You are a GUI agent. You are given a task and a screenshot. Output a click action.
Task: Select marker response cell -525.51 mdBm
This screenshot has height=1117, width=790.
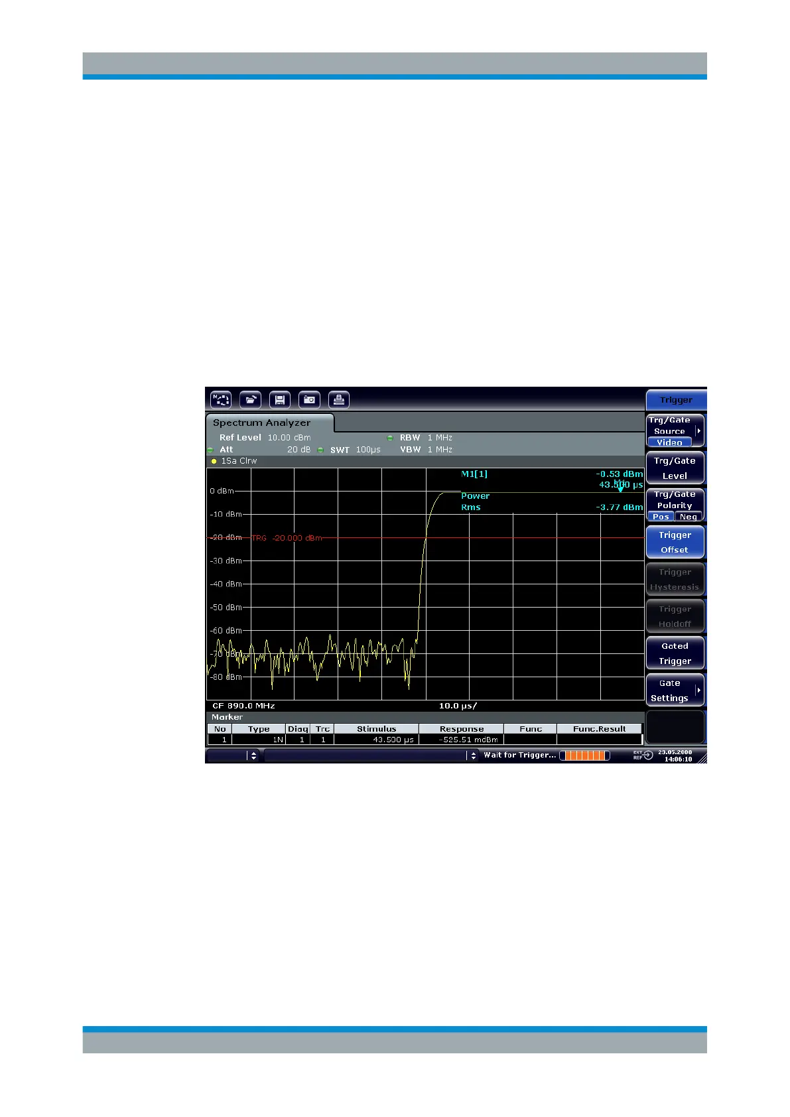coord(462,740)
